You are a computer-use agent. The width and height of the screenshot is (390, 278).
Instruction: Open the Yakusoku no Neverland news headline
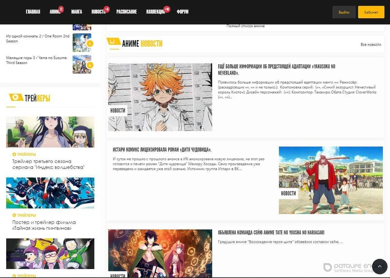click(x=277, y=70)
